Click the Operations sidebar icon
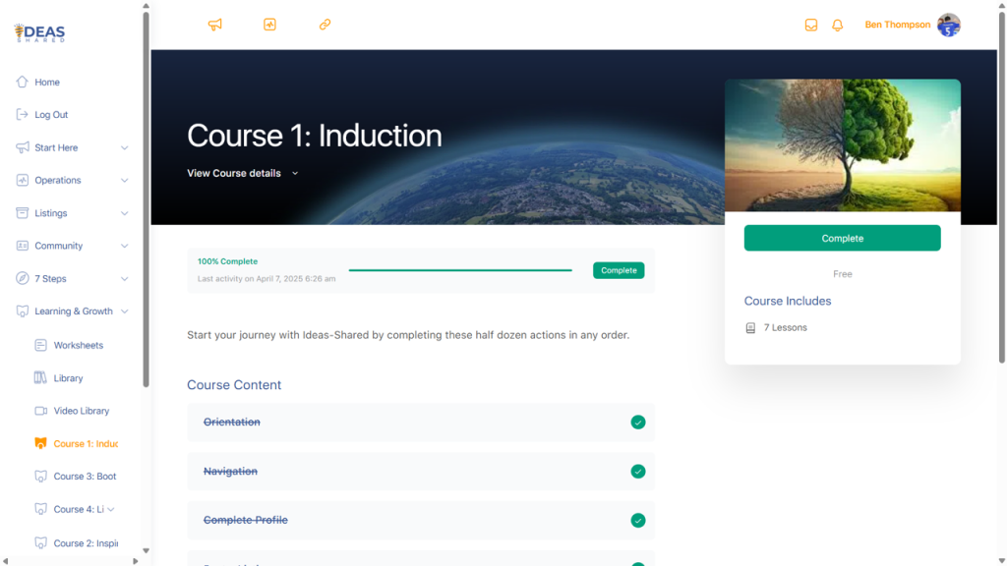This screenshot has width=1007, height=566. click(23, 180)
